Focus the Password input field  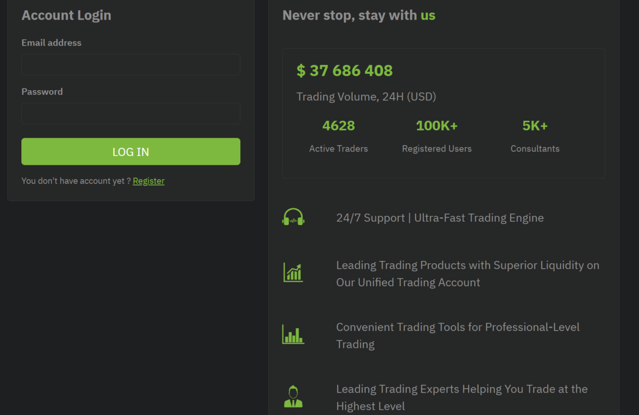click(x=131, y=114)
